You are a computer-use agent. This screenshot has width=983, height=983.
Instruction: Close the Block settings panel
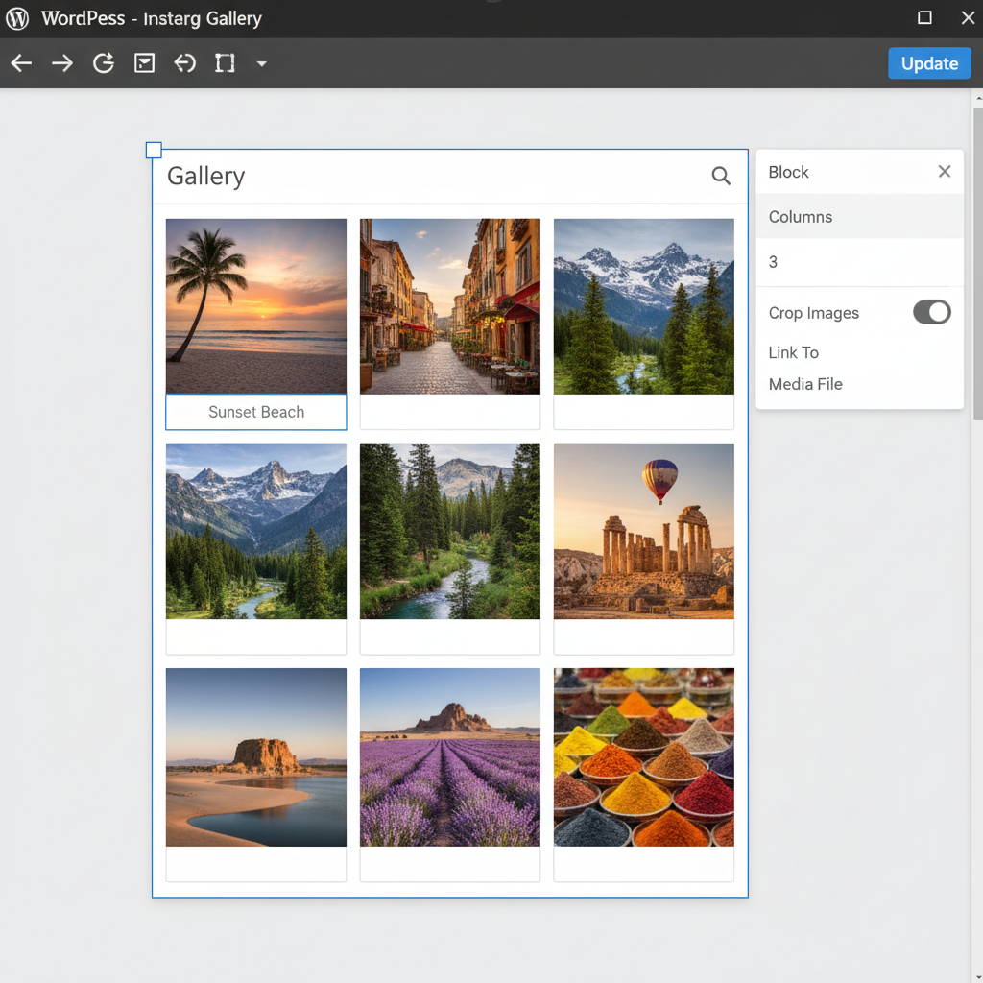(x=944, y=171)
